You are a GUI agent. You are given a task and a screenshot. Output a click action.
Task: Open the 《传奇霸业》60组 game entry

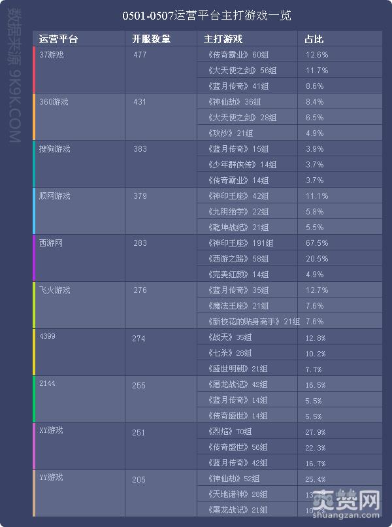(x=238, y=55)
